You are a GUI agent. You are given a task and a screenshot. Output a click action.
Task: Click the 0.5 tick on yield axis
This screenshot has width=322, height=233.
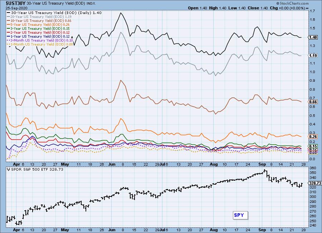click(312, 115)
